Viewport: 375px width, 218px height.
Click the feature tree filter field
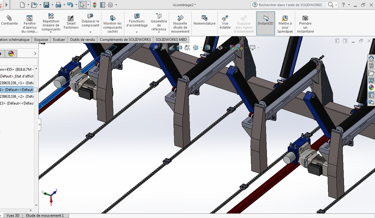pyautogui.click(x=18, y=62)
